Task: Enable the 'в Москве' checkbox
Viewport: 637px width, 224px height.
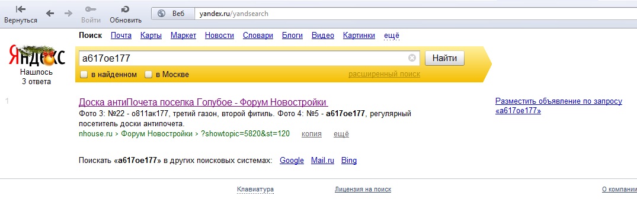Action: pos(149,75)
